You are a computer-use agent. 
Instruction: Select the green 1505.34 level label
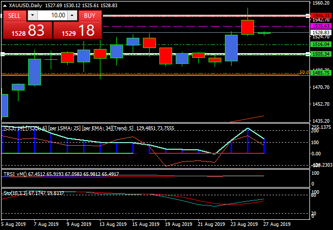[x=321, y=54]
